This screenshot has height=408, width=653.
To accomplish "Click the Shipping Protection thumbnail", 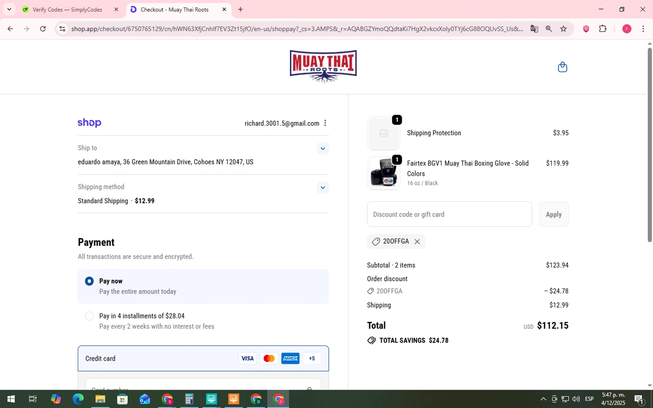I will [x=384, y=133].
